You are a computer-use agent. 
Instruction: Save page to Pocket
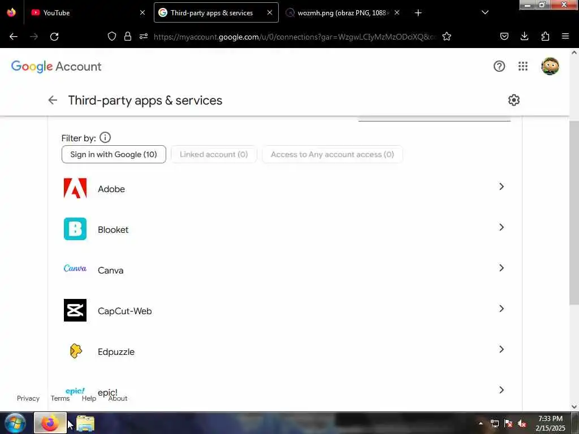[x=504, y=36]
